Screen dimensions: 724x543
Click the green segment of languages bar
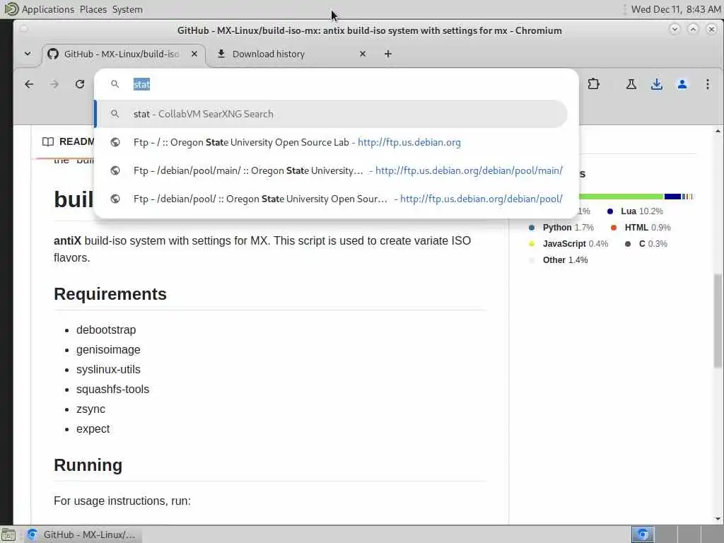621,197
